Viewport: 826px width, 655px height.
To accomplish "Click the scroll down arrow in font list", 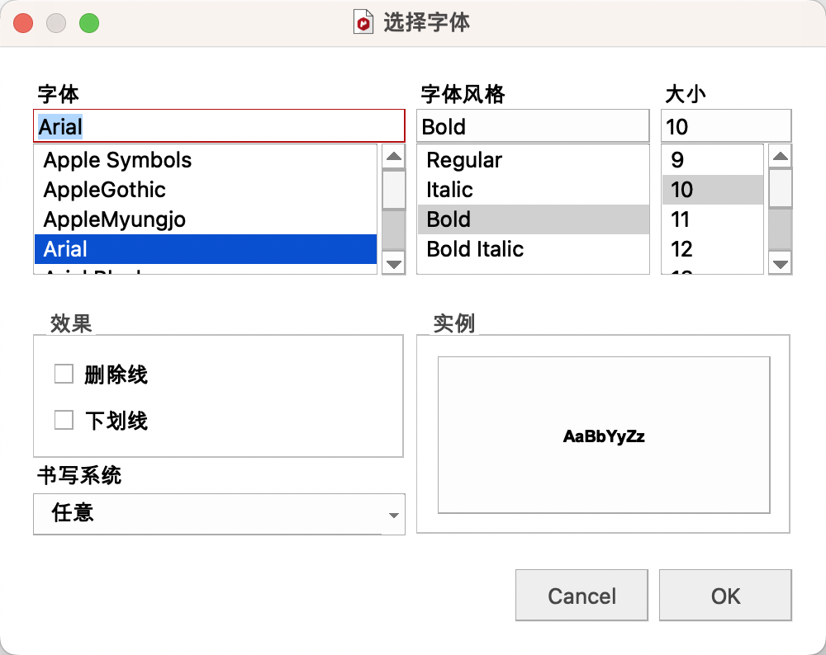I will (x=394, y=264).
